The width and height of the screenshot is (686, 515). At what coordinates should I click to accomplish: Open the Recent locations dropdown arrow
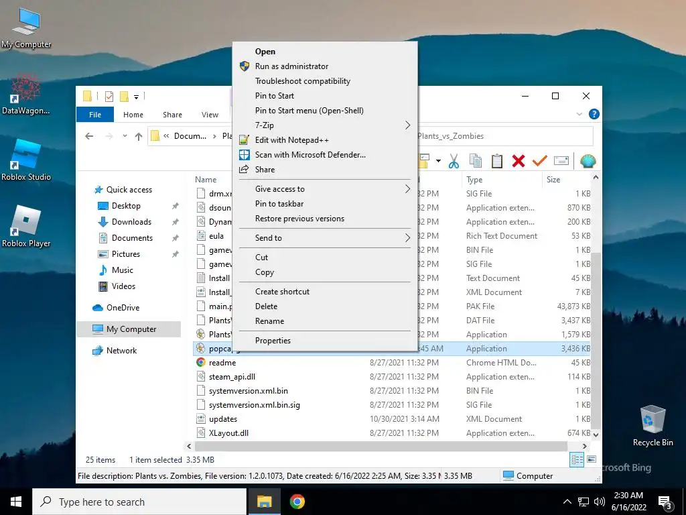pos(125,136)
